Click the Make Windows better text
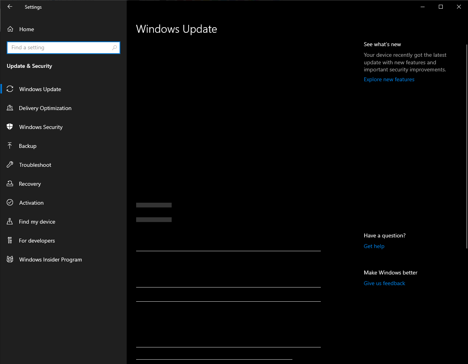The image size is (468, 364). 390,273
